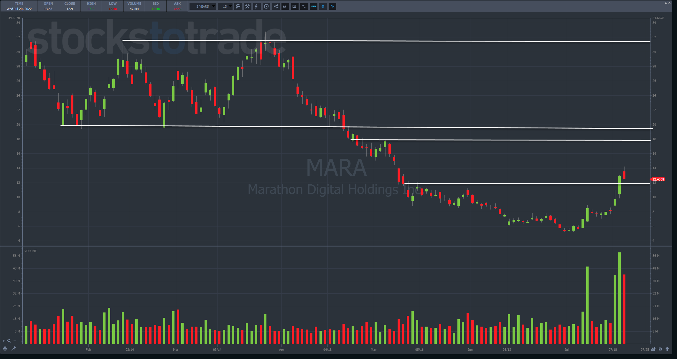Click the last red candlestick on the chart
The width and height of the screenshot is (677, 359).
pos(624,175)
